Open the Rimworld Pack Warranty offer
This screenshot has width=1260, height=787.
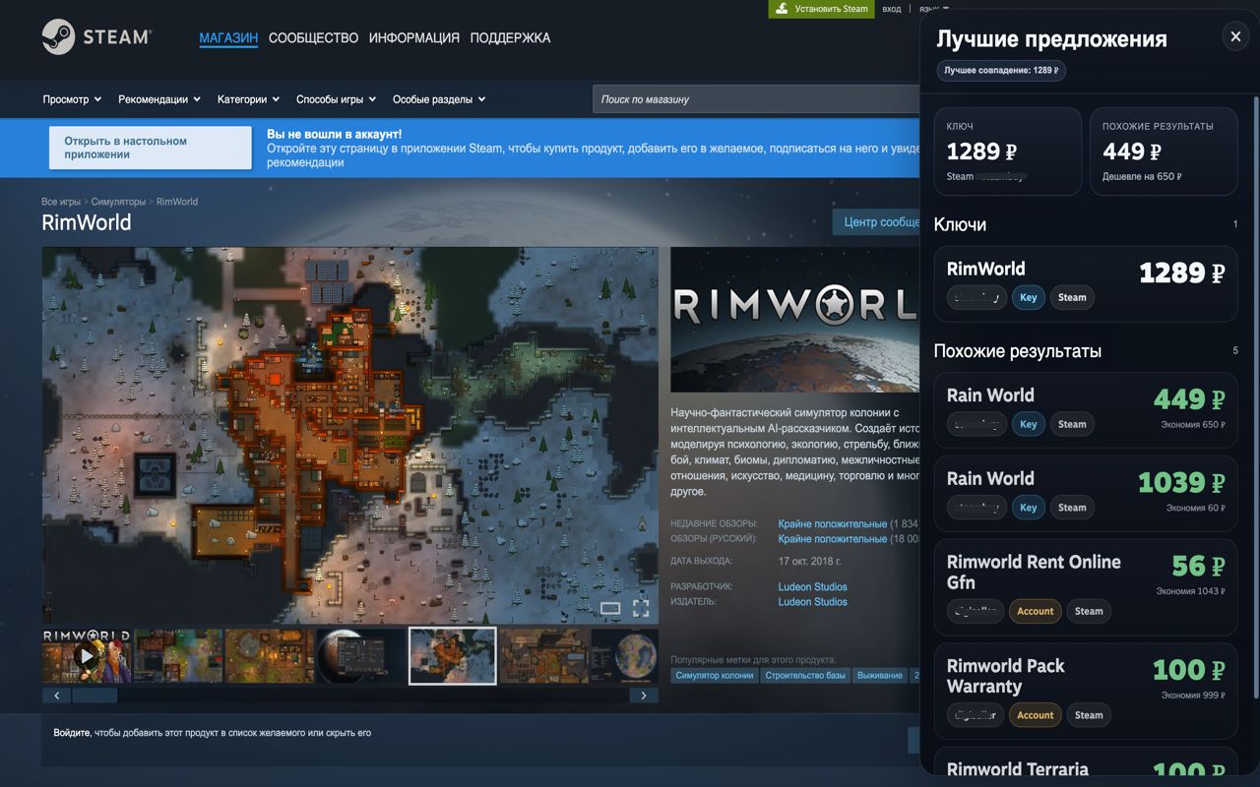pyautogui.click(x=1086, y=692)
